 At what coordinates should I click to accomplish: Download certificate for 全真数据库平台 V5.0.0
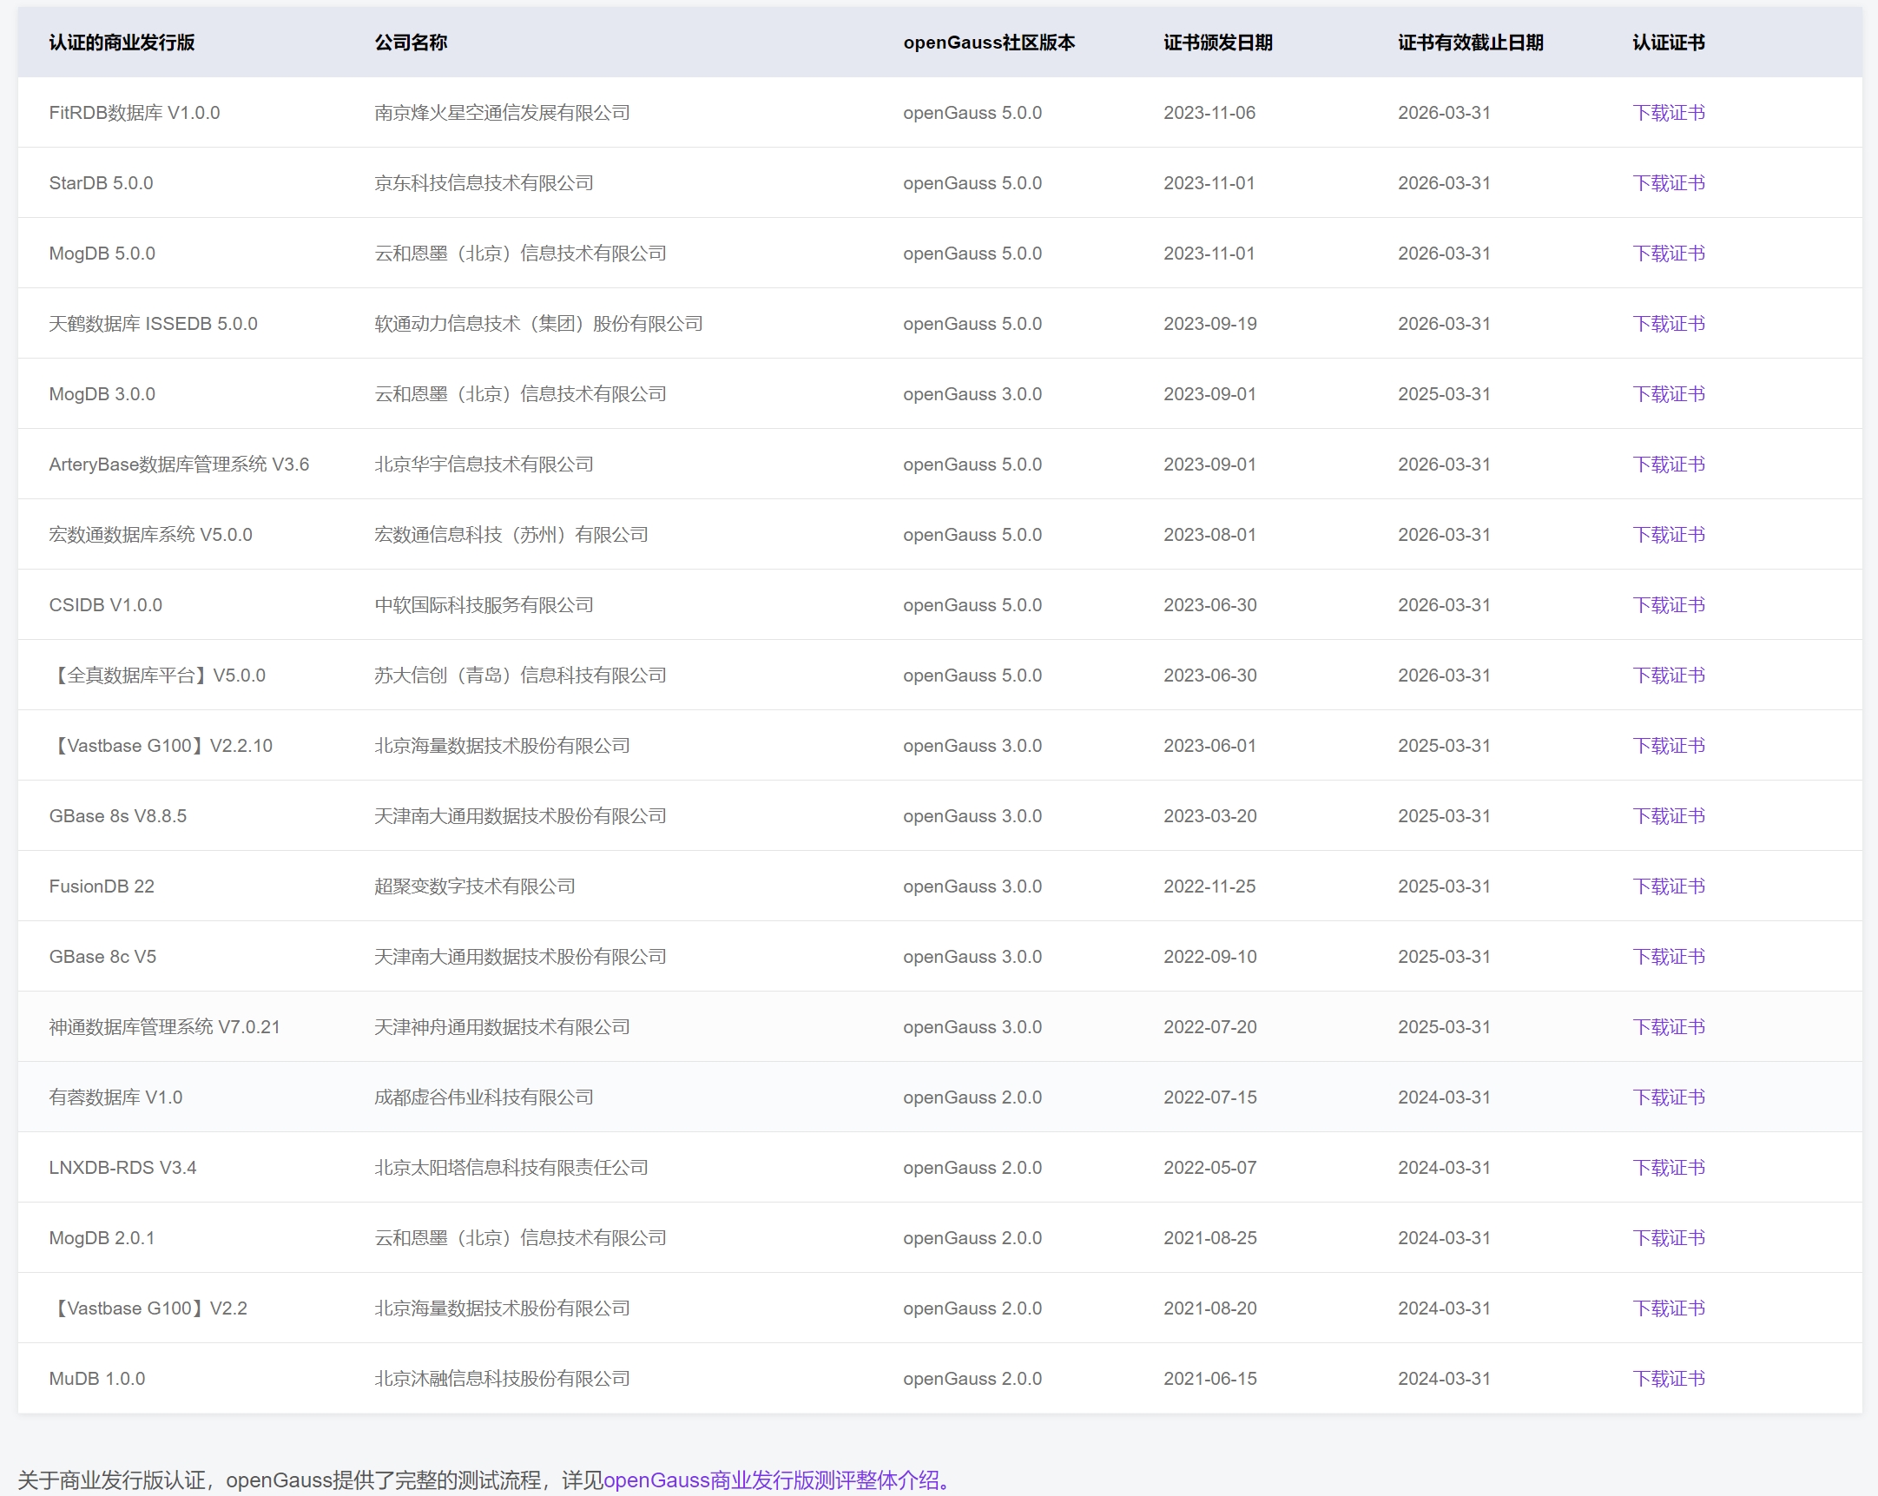tap(1668, 676)
